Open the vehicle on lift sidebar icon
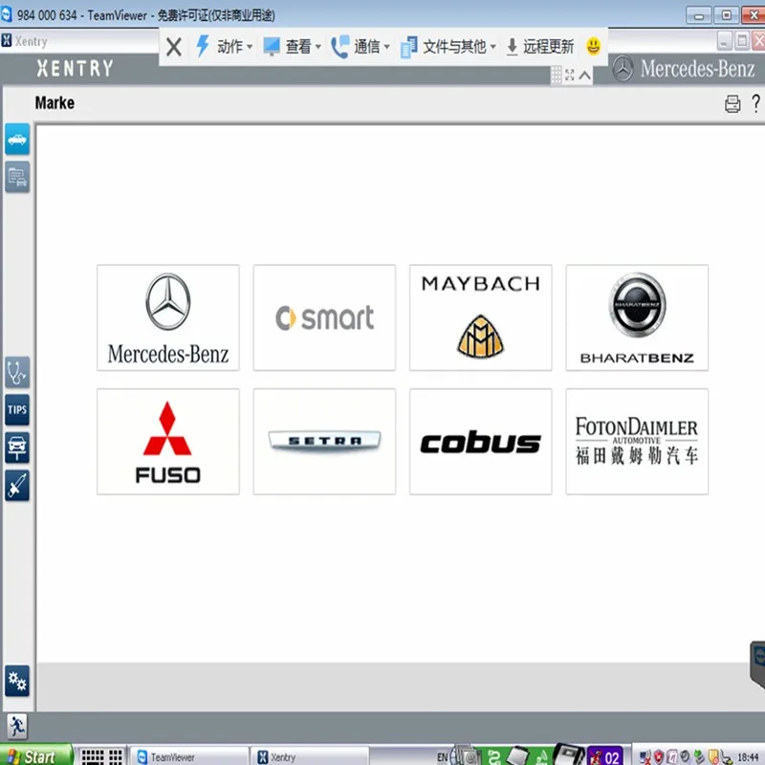This screenshot has height=765, width=765. 17,448
